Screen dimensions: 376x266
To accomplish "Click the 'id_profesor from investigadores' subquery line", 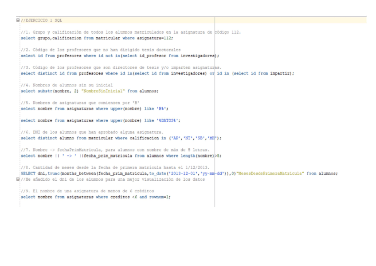I will (x=120, y=56).
